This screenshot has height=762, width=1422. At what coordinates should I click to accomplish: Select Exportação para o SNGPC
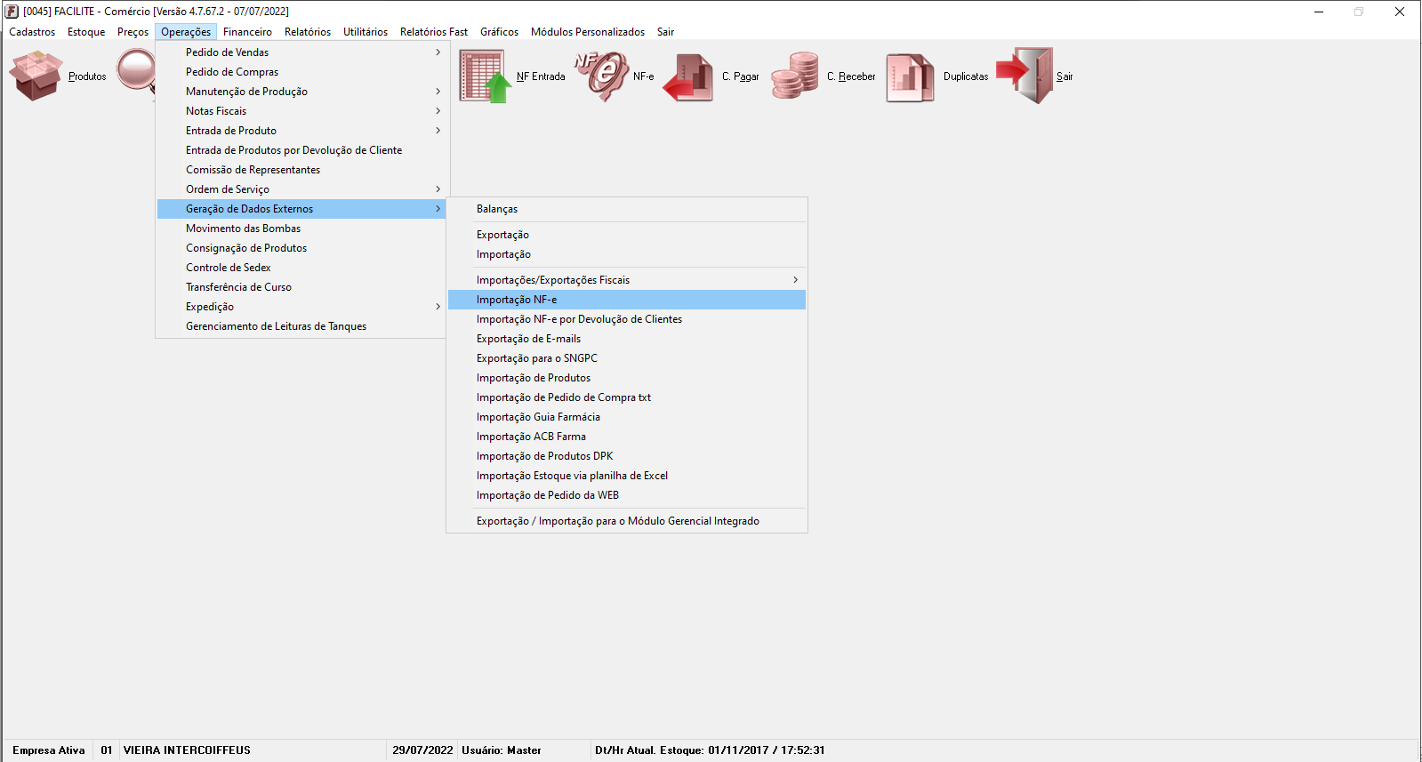click(x=627, y=358)
